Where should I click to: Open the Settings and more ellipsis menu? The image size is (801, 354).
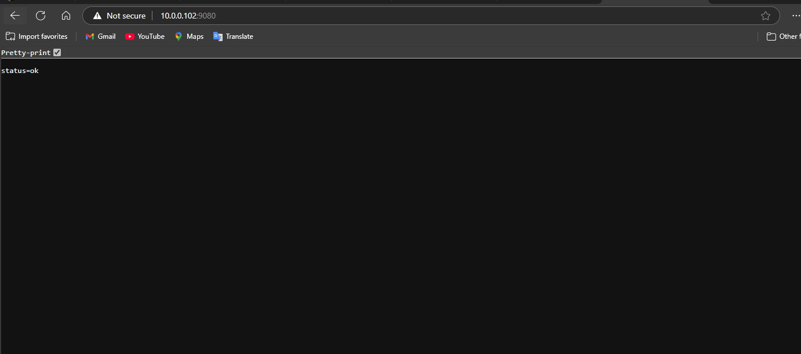[795, 16]
